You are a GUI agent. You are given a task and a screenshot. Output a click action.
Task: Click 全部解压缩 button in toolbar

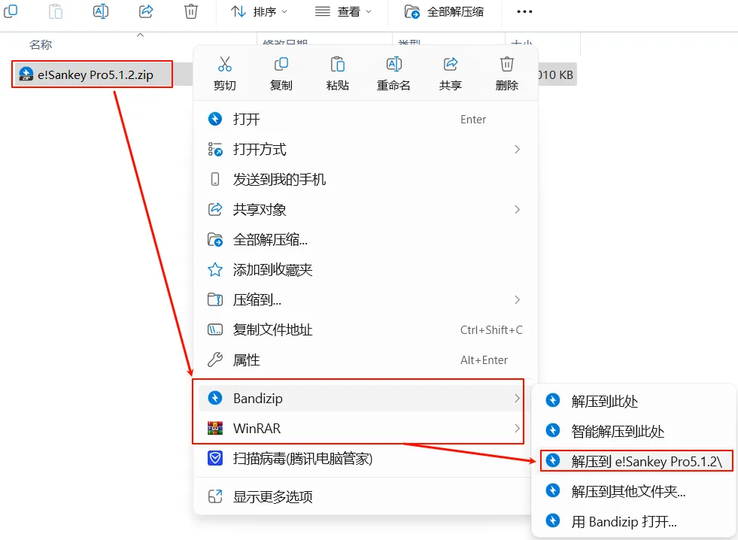445,11
